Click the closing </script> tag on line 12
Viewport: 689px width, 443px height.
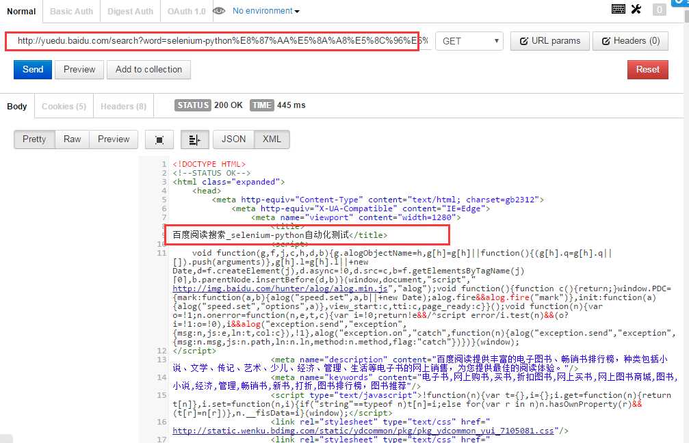click(194, 351)
